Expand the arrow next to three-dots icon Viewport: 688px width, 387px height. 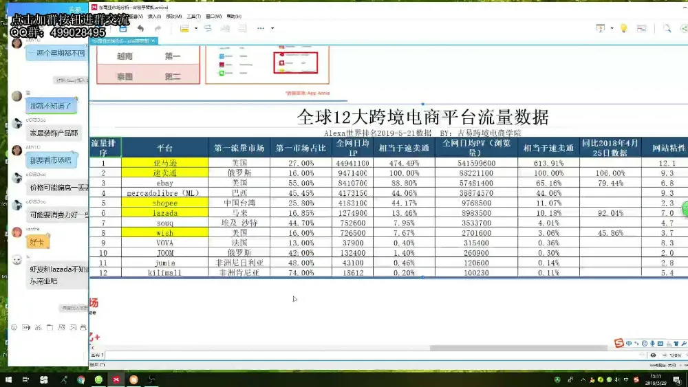[x=272, y=28]
